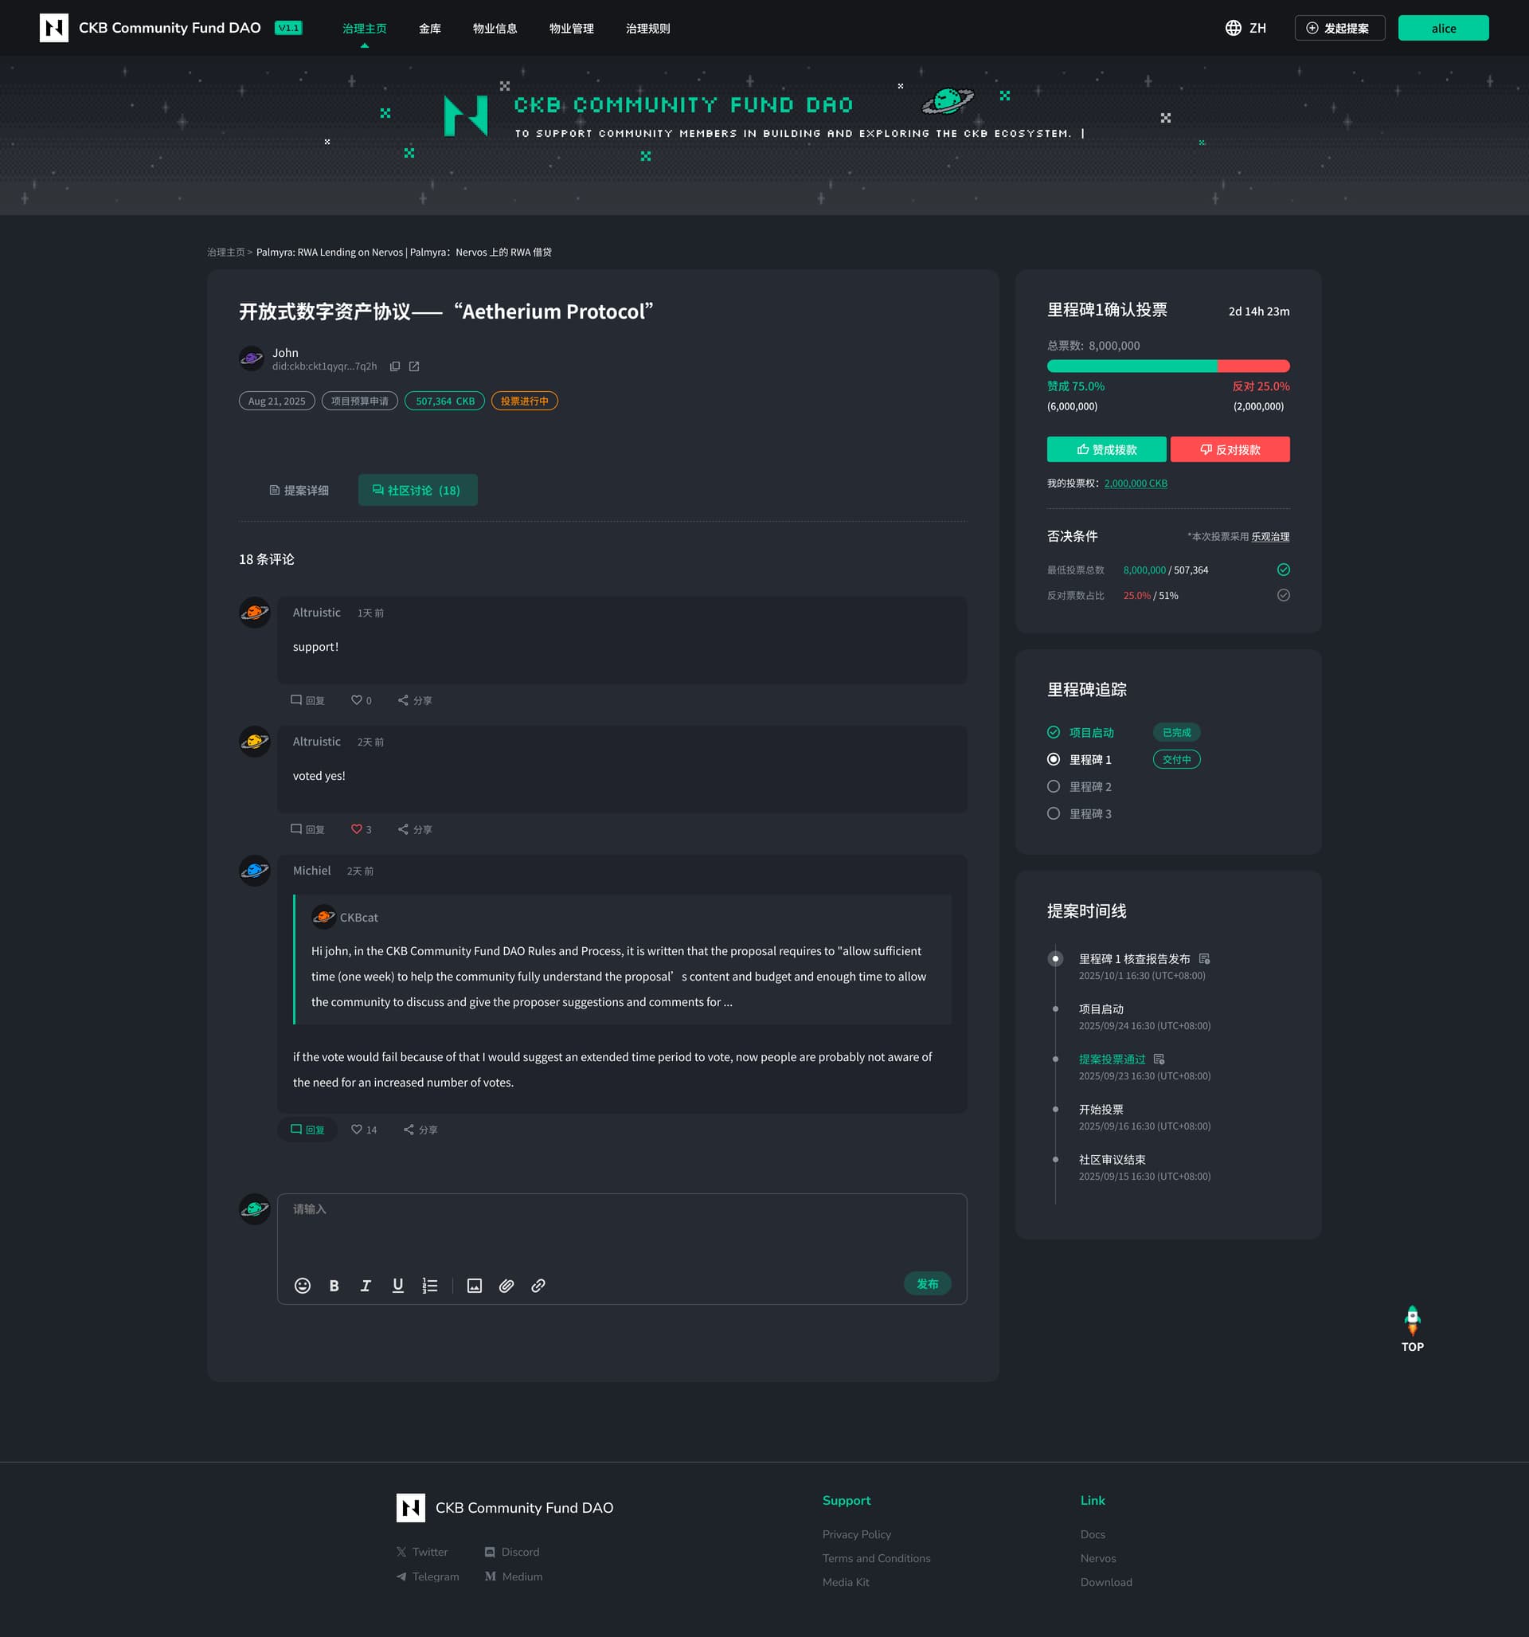1529x1637 pixels.
Task: Open the alice account menu
Action: (1442, 28)
